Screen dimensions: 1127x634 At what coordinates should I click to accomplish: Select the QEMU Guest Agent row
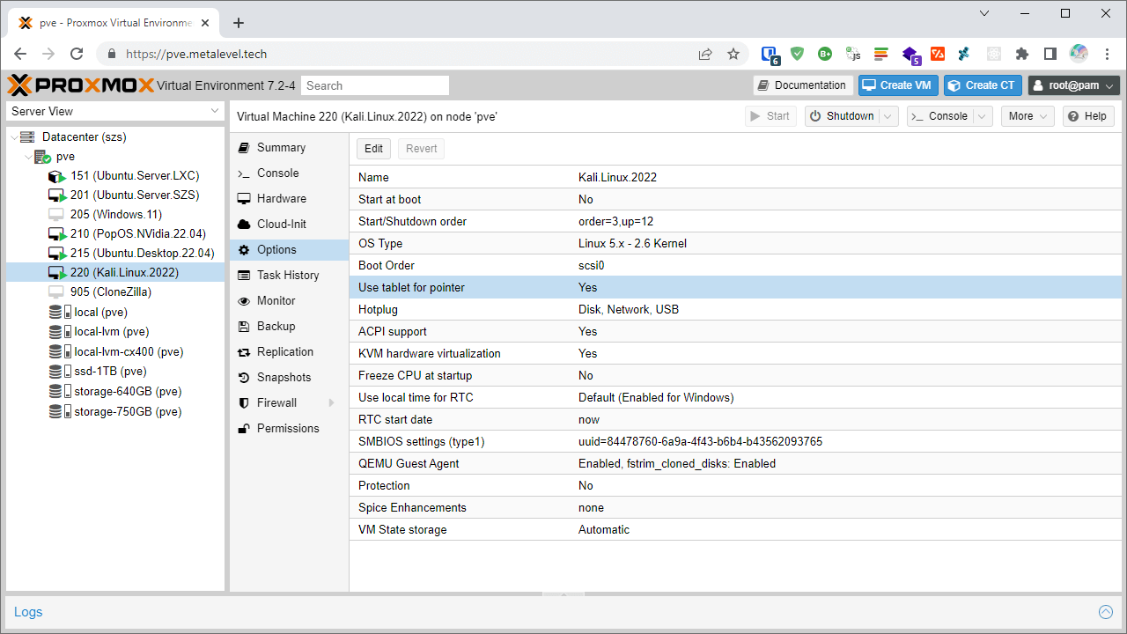735,463
